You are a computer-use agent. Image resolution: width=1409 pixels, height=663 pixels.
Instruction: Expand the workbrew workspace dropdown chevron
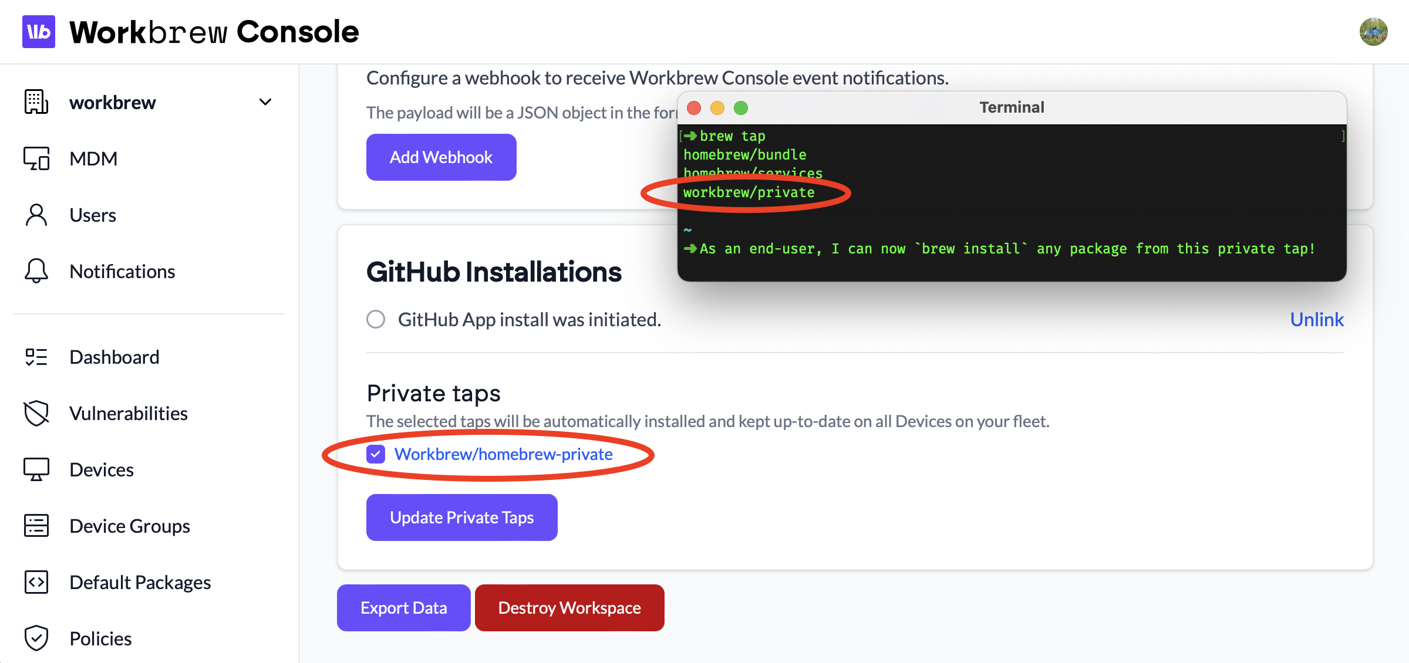tap(265, 102)
